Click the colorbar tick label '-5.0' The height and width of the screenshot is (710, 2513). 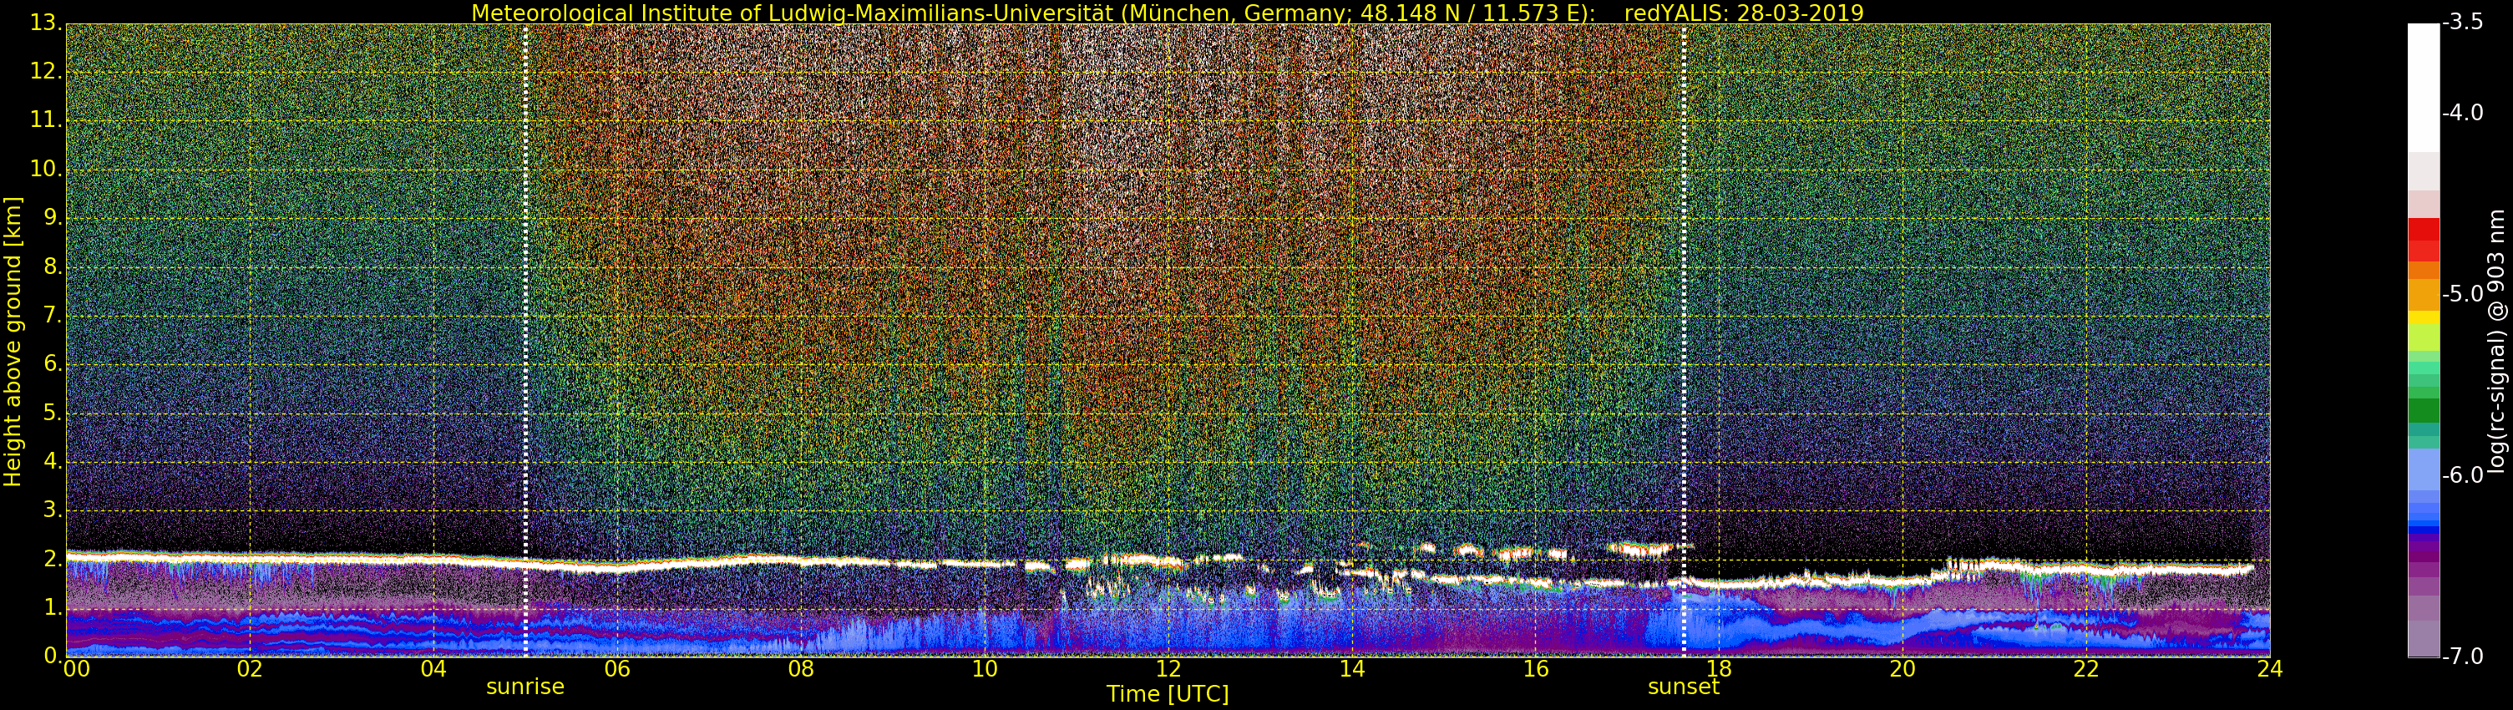point(2462,293)
